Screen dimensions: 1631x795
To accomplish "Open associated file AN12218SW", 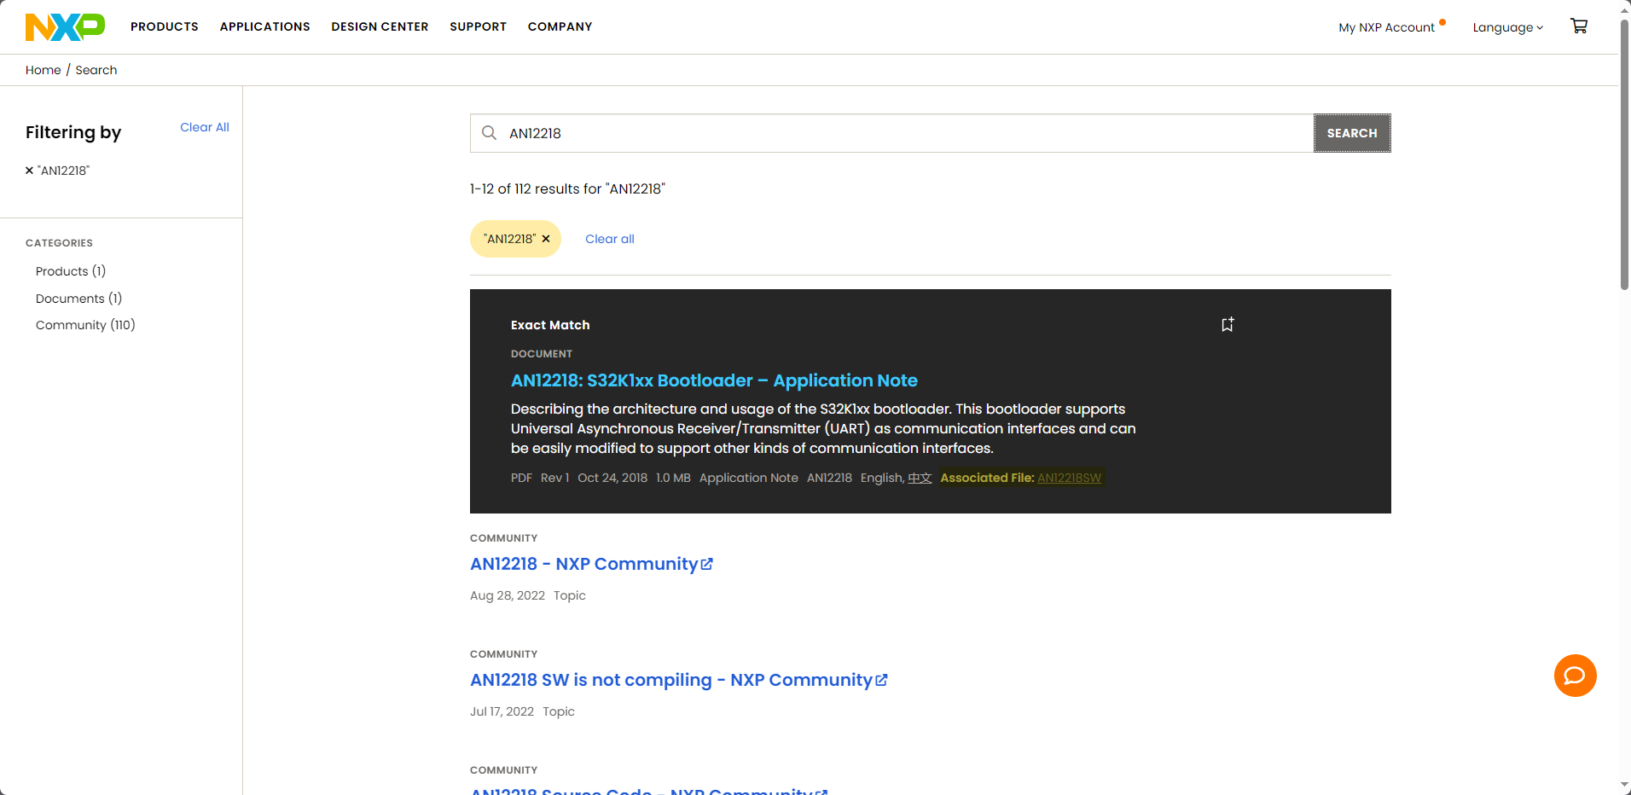I will (1069, 478).
